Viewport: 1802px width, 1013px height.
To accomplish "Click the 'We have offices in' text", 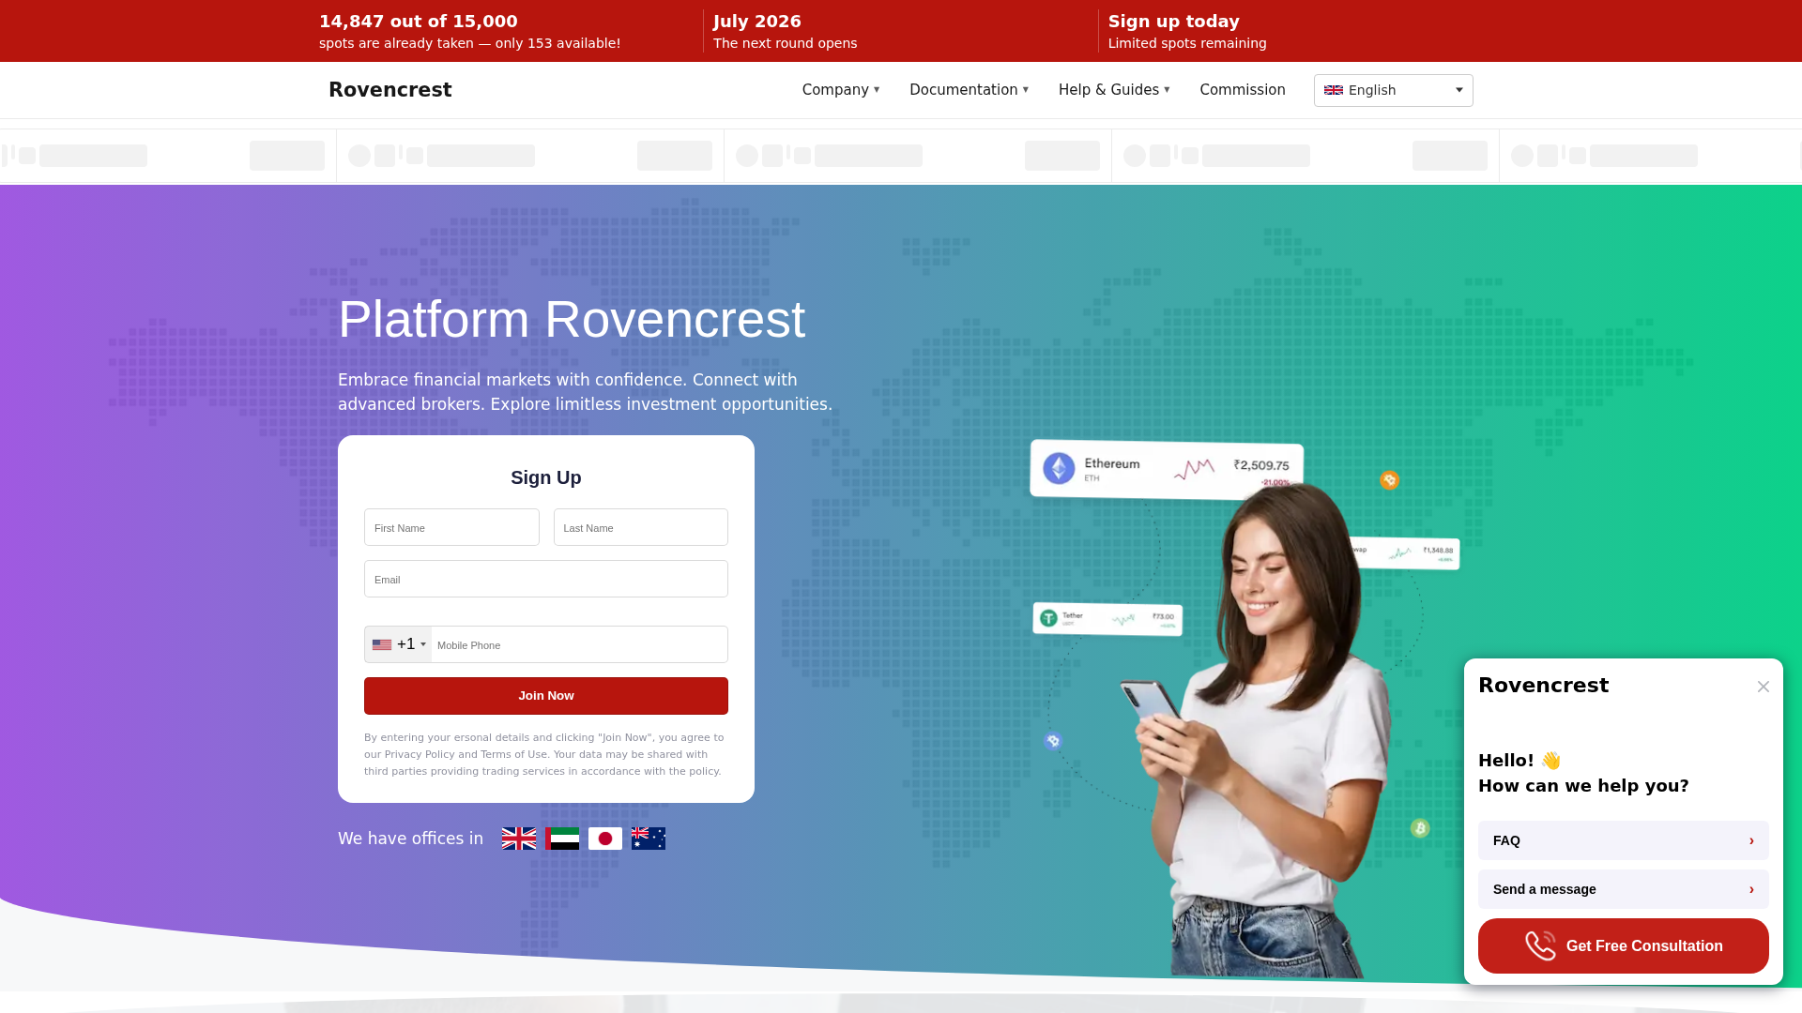I will click(x=410, y=839).
